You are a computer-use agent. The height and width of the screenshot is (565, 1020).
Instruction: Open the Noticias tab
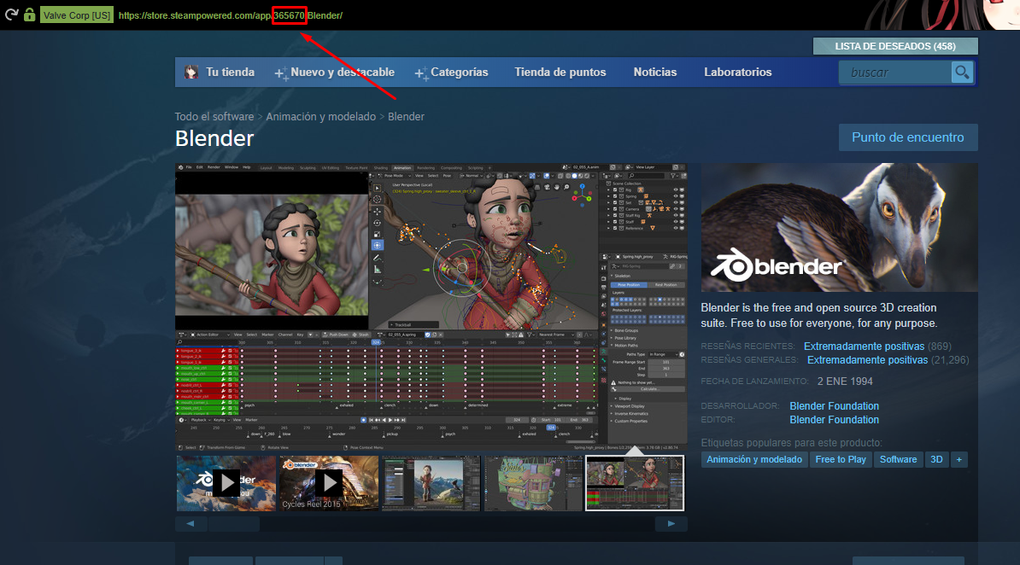click(655, 73)
